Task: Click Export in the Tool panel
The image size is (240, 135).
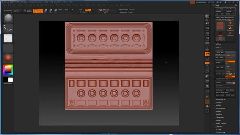Action: coord(230,11)
